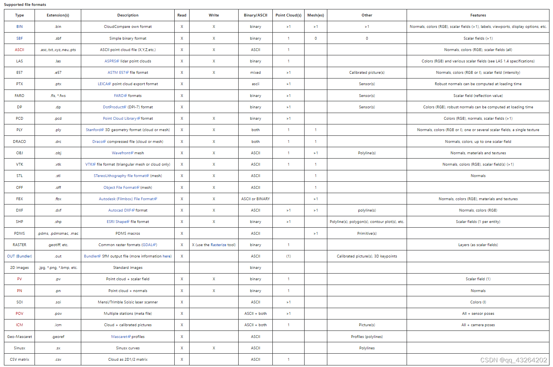Follow the LEICA link in PTX row

pyautogui.click(x=104, y=84)
